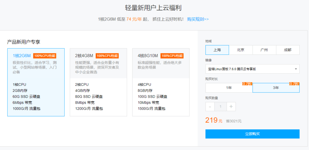The image size is (309, 150).
Task: Choose 广州 region
Action: pyautogui.click(x=264, y=50)
